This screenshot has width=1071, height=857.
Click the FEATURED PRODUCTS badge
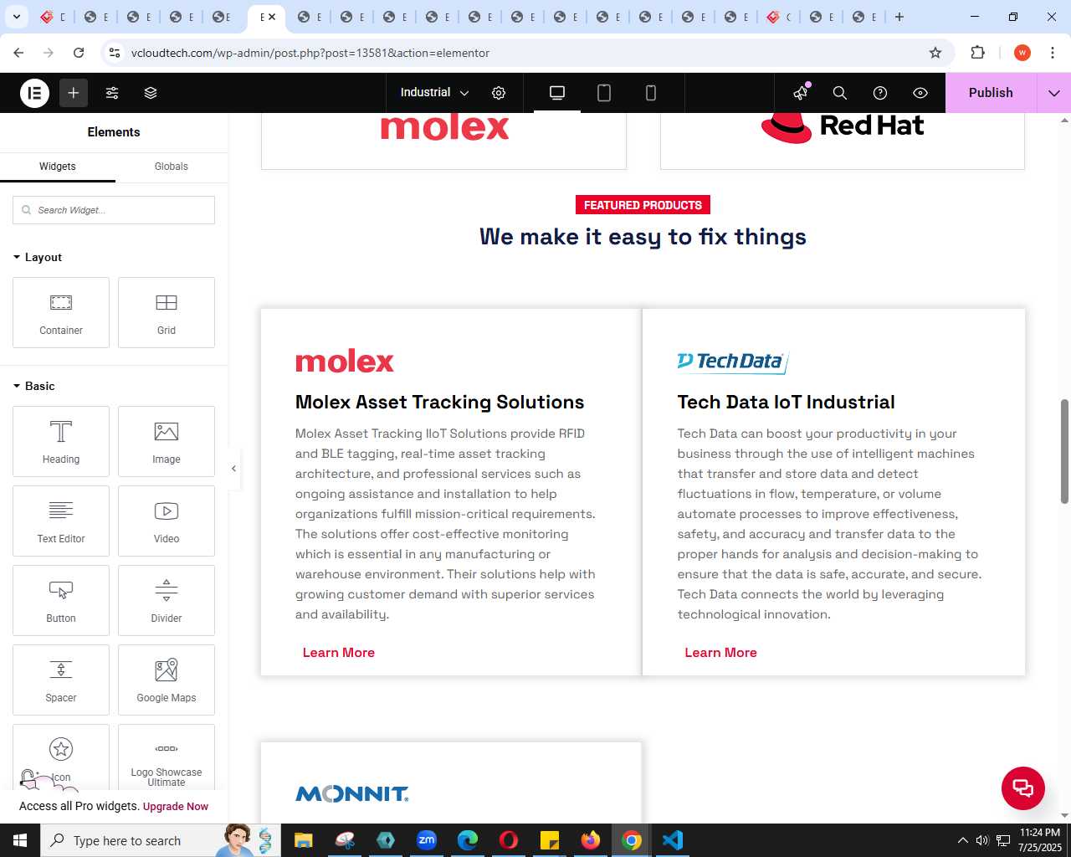click(x=643, y=205)
